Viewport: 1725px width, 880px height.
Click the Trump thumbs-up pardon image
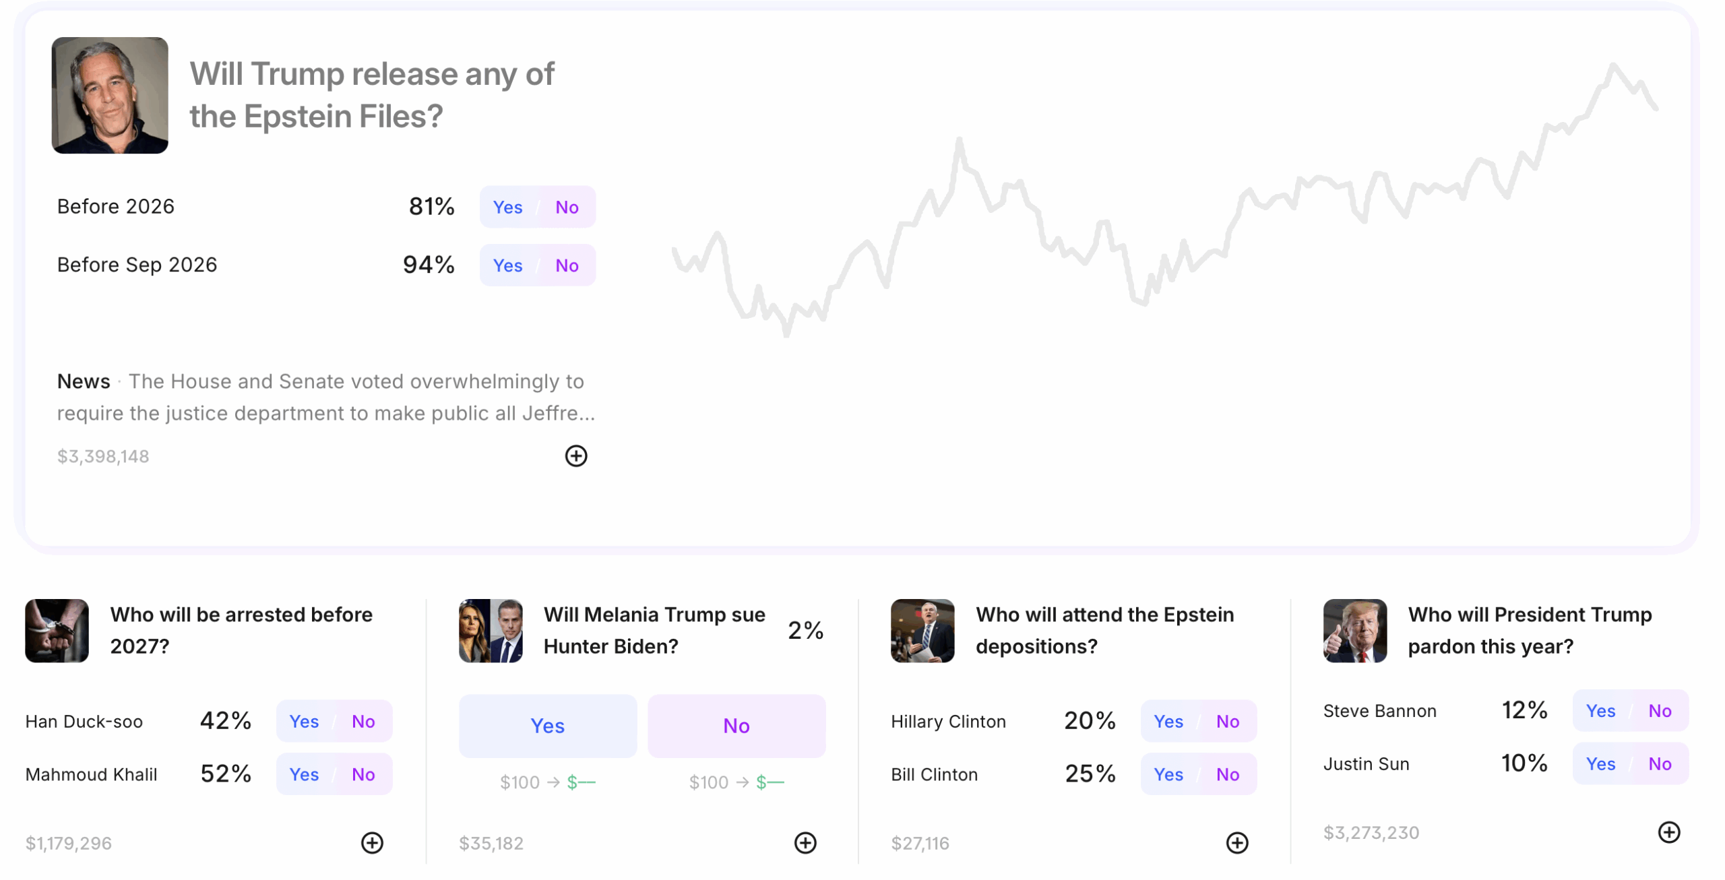1354,631
